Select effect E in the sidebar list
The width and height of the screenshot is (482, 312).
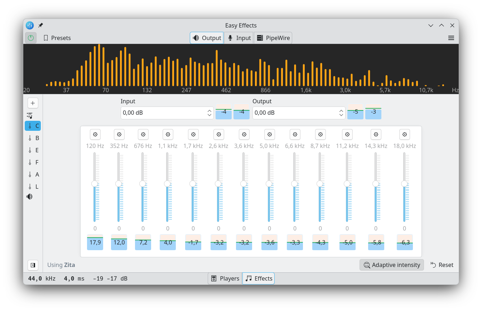(x=33, y=150)
